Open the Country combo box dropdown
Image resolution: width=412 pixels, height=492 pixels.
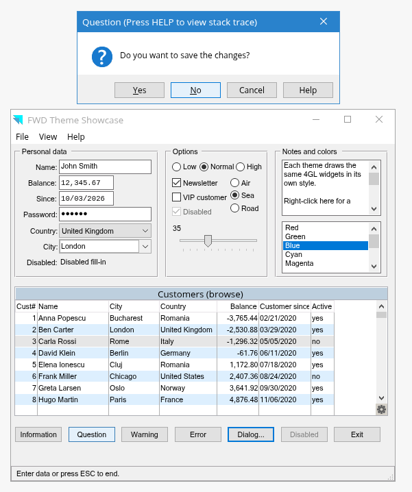(145, 231)
